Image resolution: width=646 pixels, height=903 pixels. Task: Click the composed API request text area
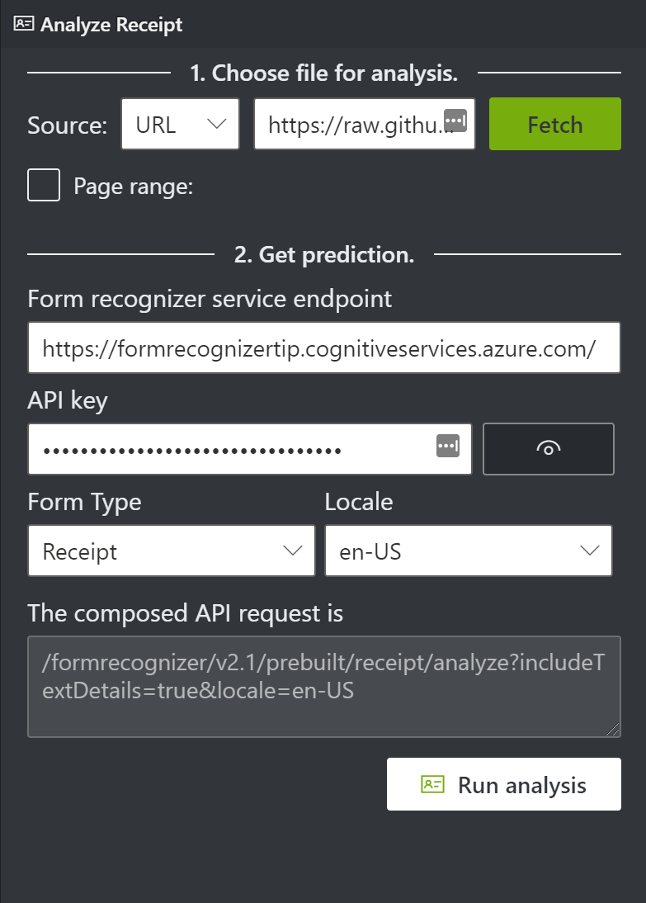324,687
